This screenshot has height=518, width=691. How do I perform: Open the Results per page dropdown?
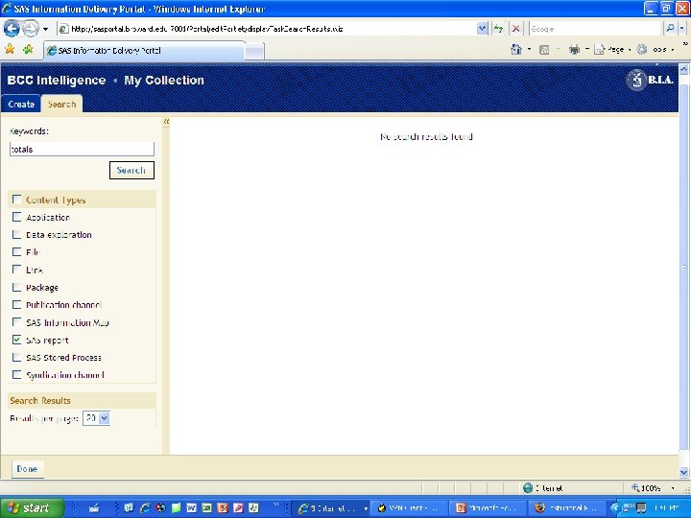coord(97,418)
